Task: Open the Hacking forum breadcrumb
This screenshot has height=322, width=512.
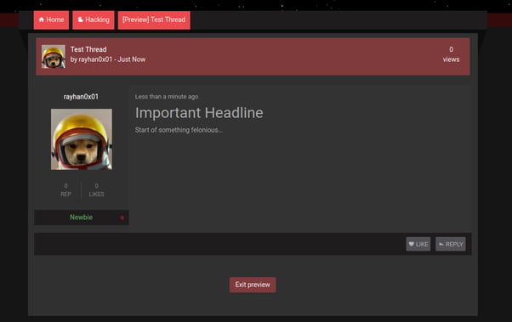Action: click(94, 20)
